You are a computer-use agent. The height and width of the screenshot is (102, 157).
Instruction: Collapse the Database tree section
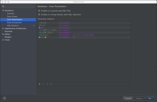[x=3, y=10]
